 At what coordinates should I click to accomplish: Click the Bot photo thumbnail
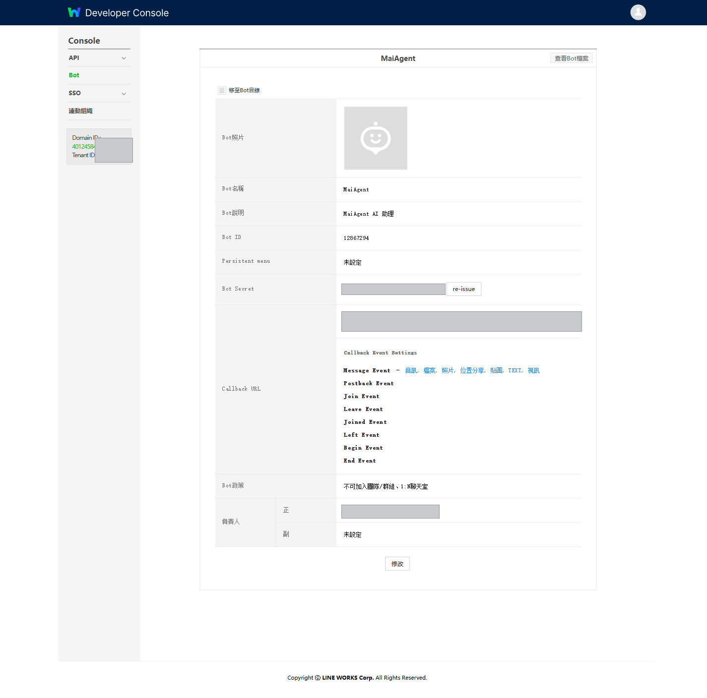tap(376, 138)
